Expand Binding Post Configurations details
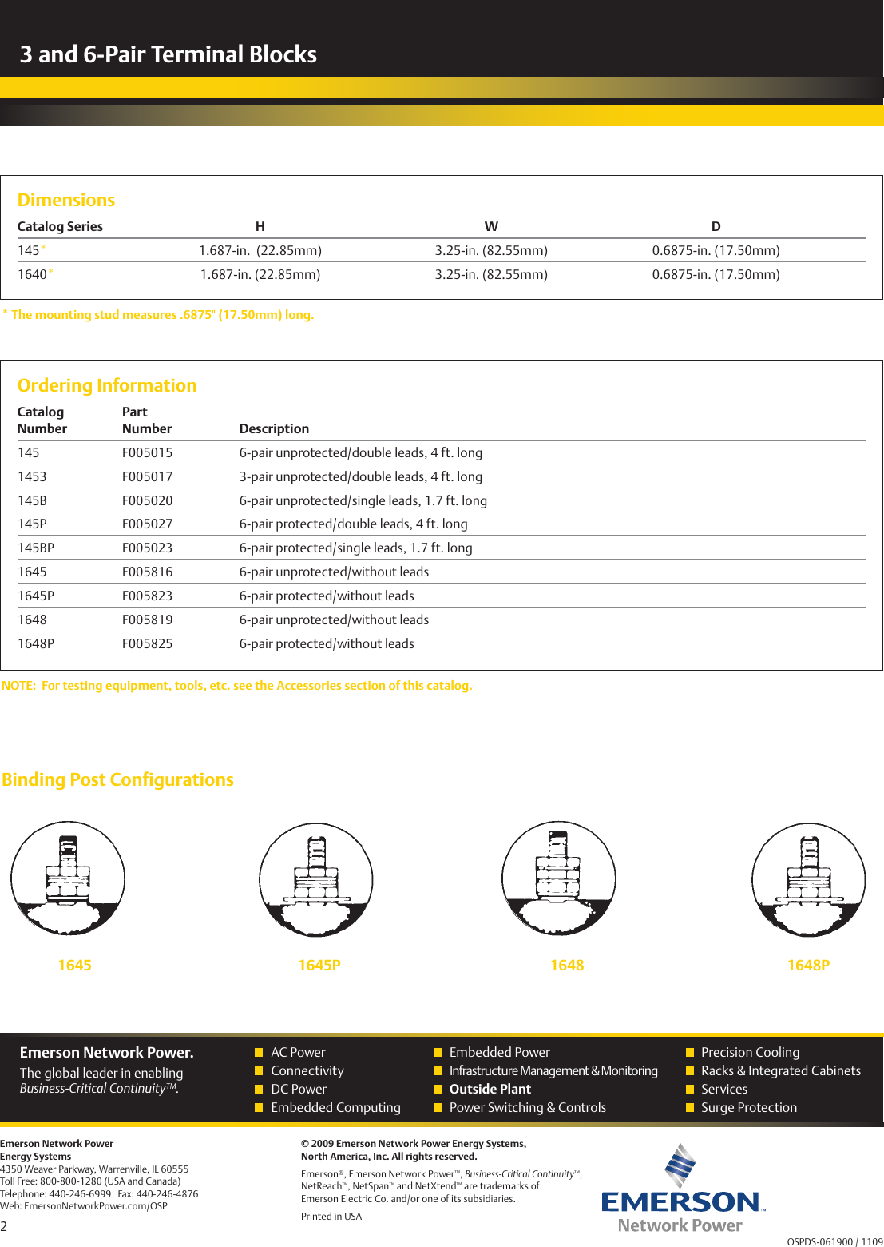The width and height of the screenshot is (884, 1247). (117, 779)
